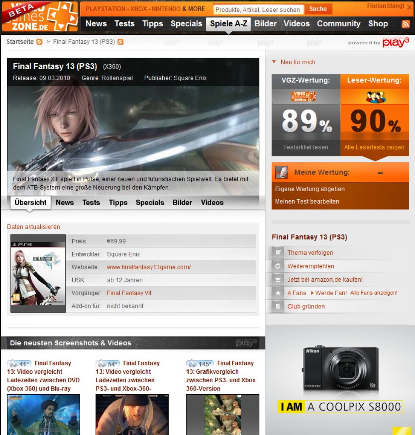Screen dimensions: 415x435
Task: Click the star icon next to 4 Fans
Action: 278,293
